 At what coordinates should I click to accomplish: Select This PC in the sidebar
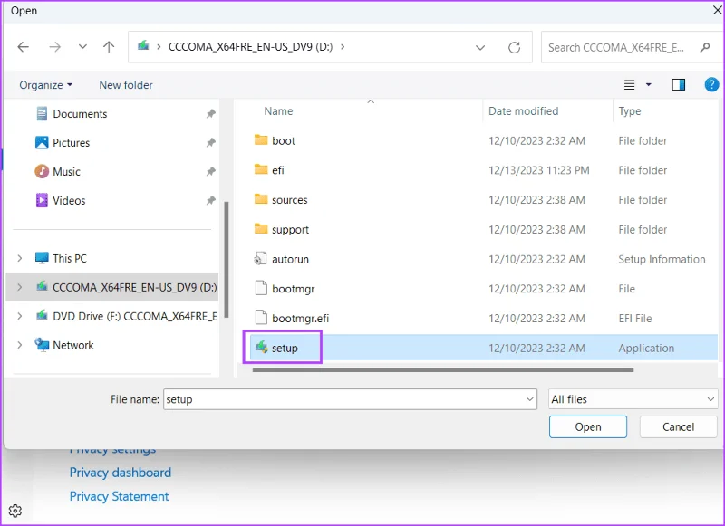coord(70,258)
